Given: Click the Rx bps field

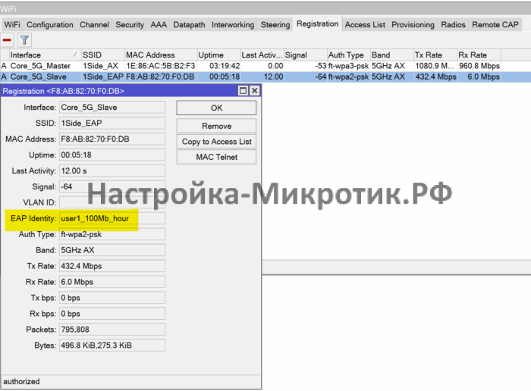Looking at the screenshot, I should pyautogui.click(x=112, y=314).
